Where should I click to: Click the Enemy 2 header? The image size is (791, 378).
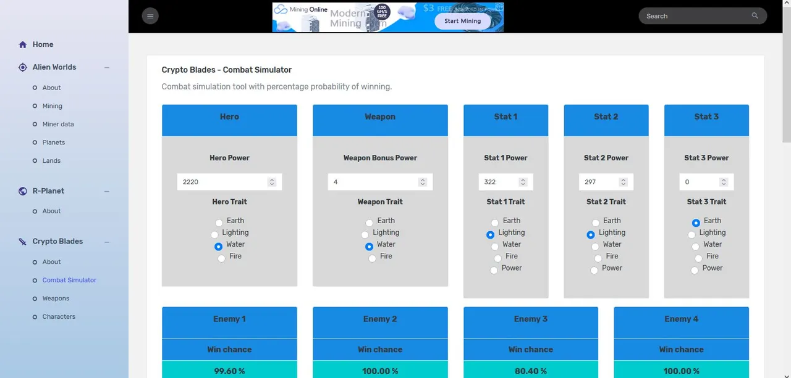(x=380, y=323)
